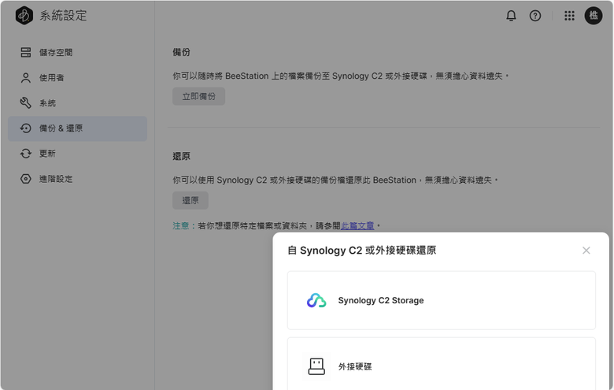The image size is (614, 390).
Task: Click the 系統設定 title text
Action: (63, 16)
